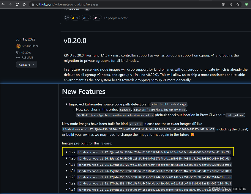Screen dimensions: 251x194
Task: Select the 'path_alias' code snippet
Action: [235, 115]
